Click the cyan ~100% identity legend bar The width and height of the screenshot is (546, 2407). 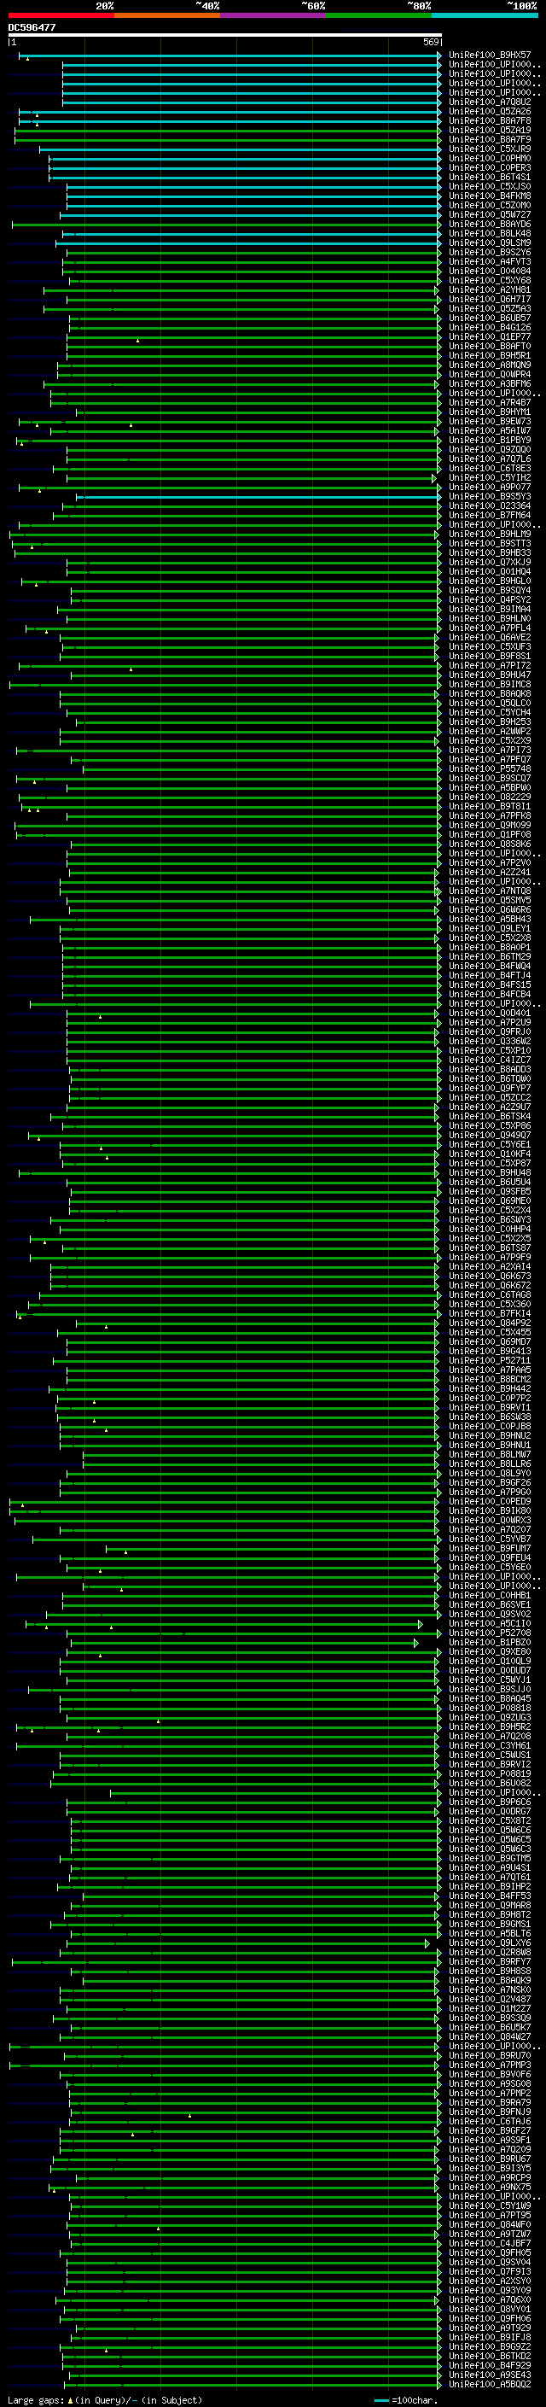pos(485,15)
